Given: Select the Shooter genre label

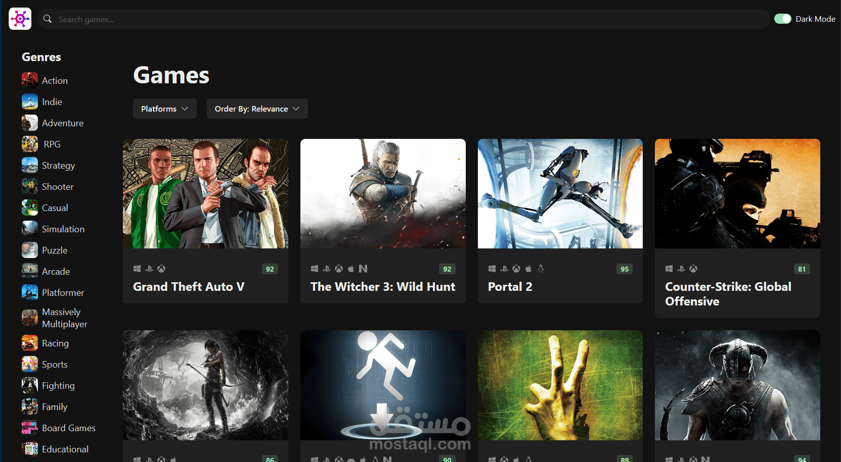Looking at the screenshot, I should click(58, 187).
